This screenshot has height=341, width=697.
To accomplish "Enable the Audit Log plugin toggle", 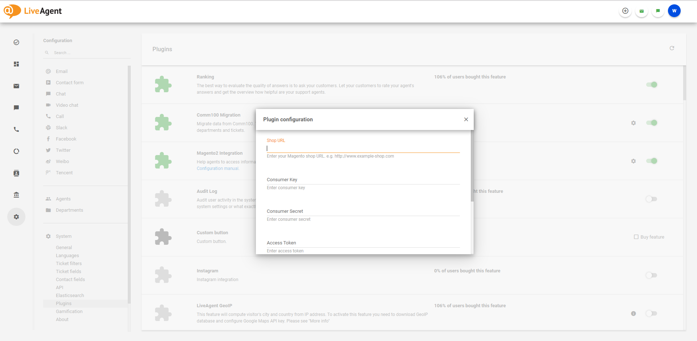I will [x=651, y=199].
